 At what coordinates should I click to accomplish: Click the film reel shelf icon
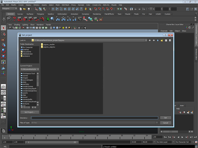[9, 19]
